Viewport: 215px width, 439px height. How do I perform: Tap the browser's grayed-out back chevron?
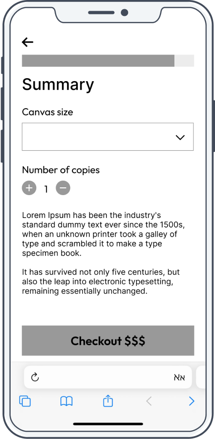149,401
